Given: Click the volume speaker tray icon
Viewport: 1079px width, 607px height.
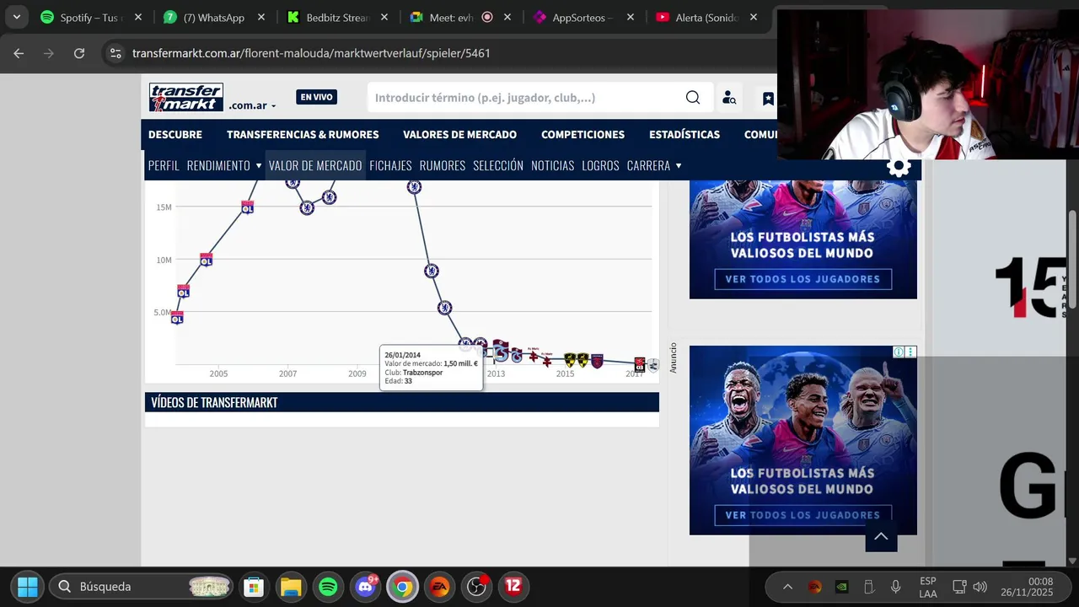Looking at the screenshot, I should (980, 587).
